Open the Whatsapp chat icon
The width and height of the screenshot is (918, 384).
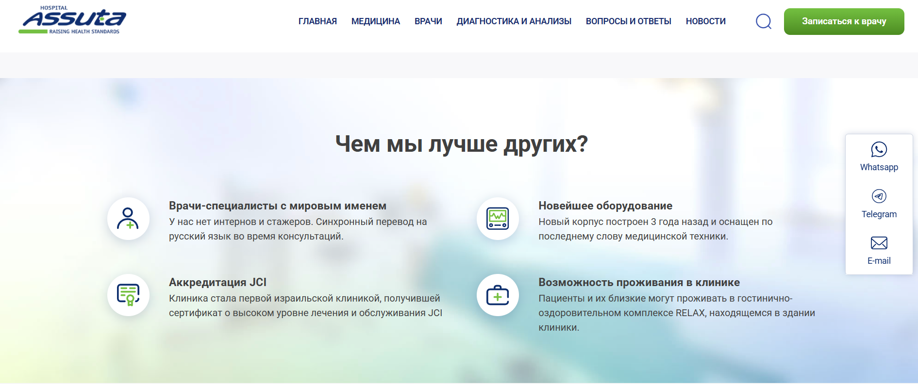[879, 149]
